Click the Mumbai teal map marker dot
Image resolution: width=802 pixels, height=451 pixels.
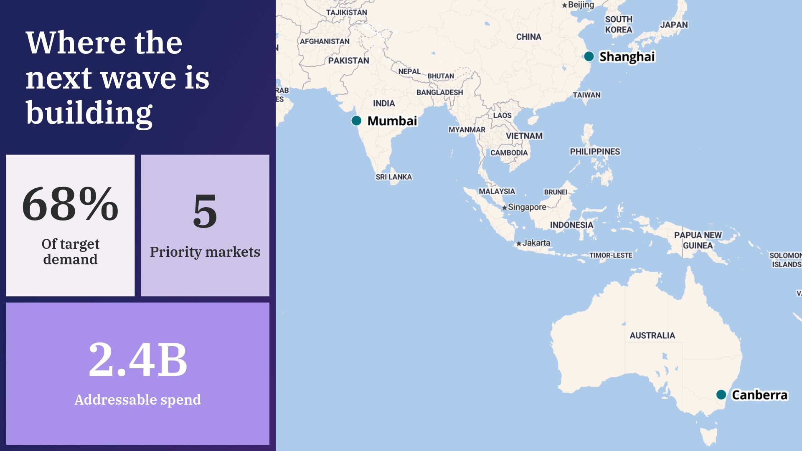tap(356, 121)
